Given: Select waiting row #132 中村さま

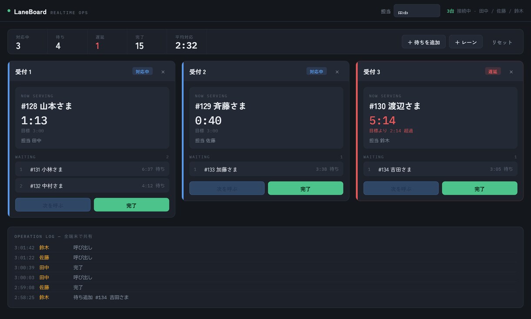Looking at the screenshot, I should [x=92, y=186].
